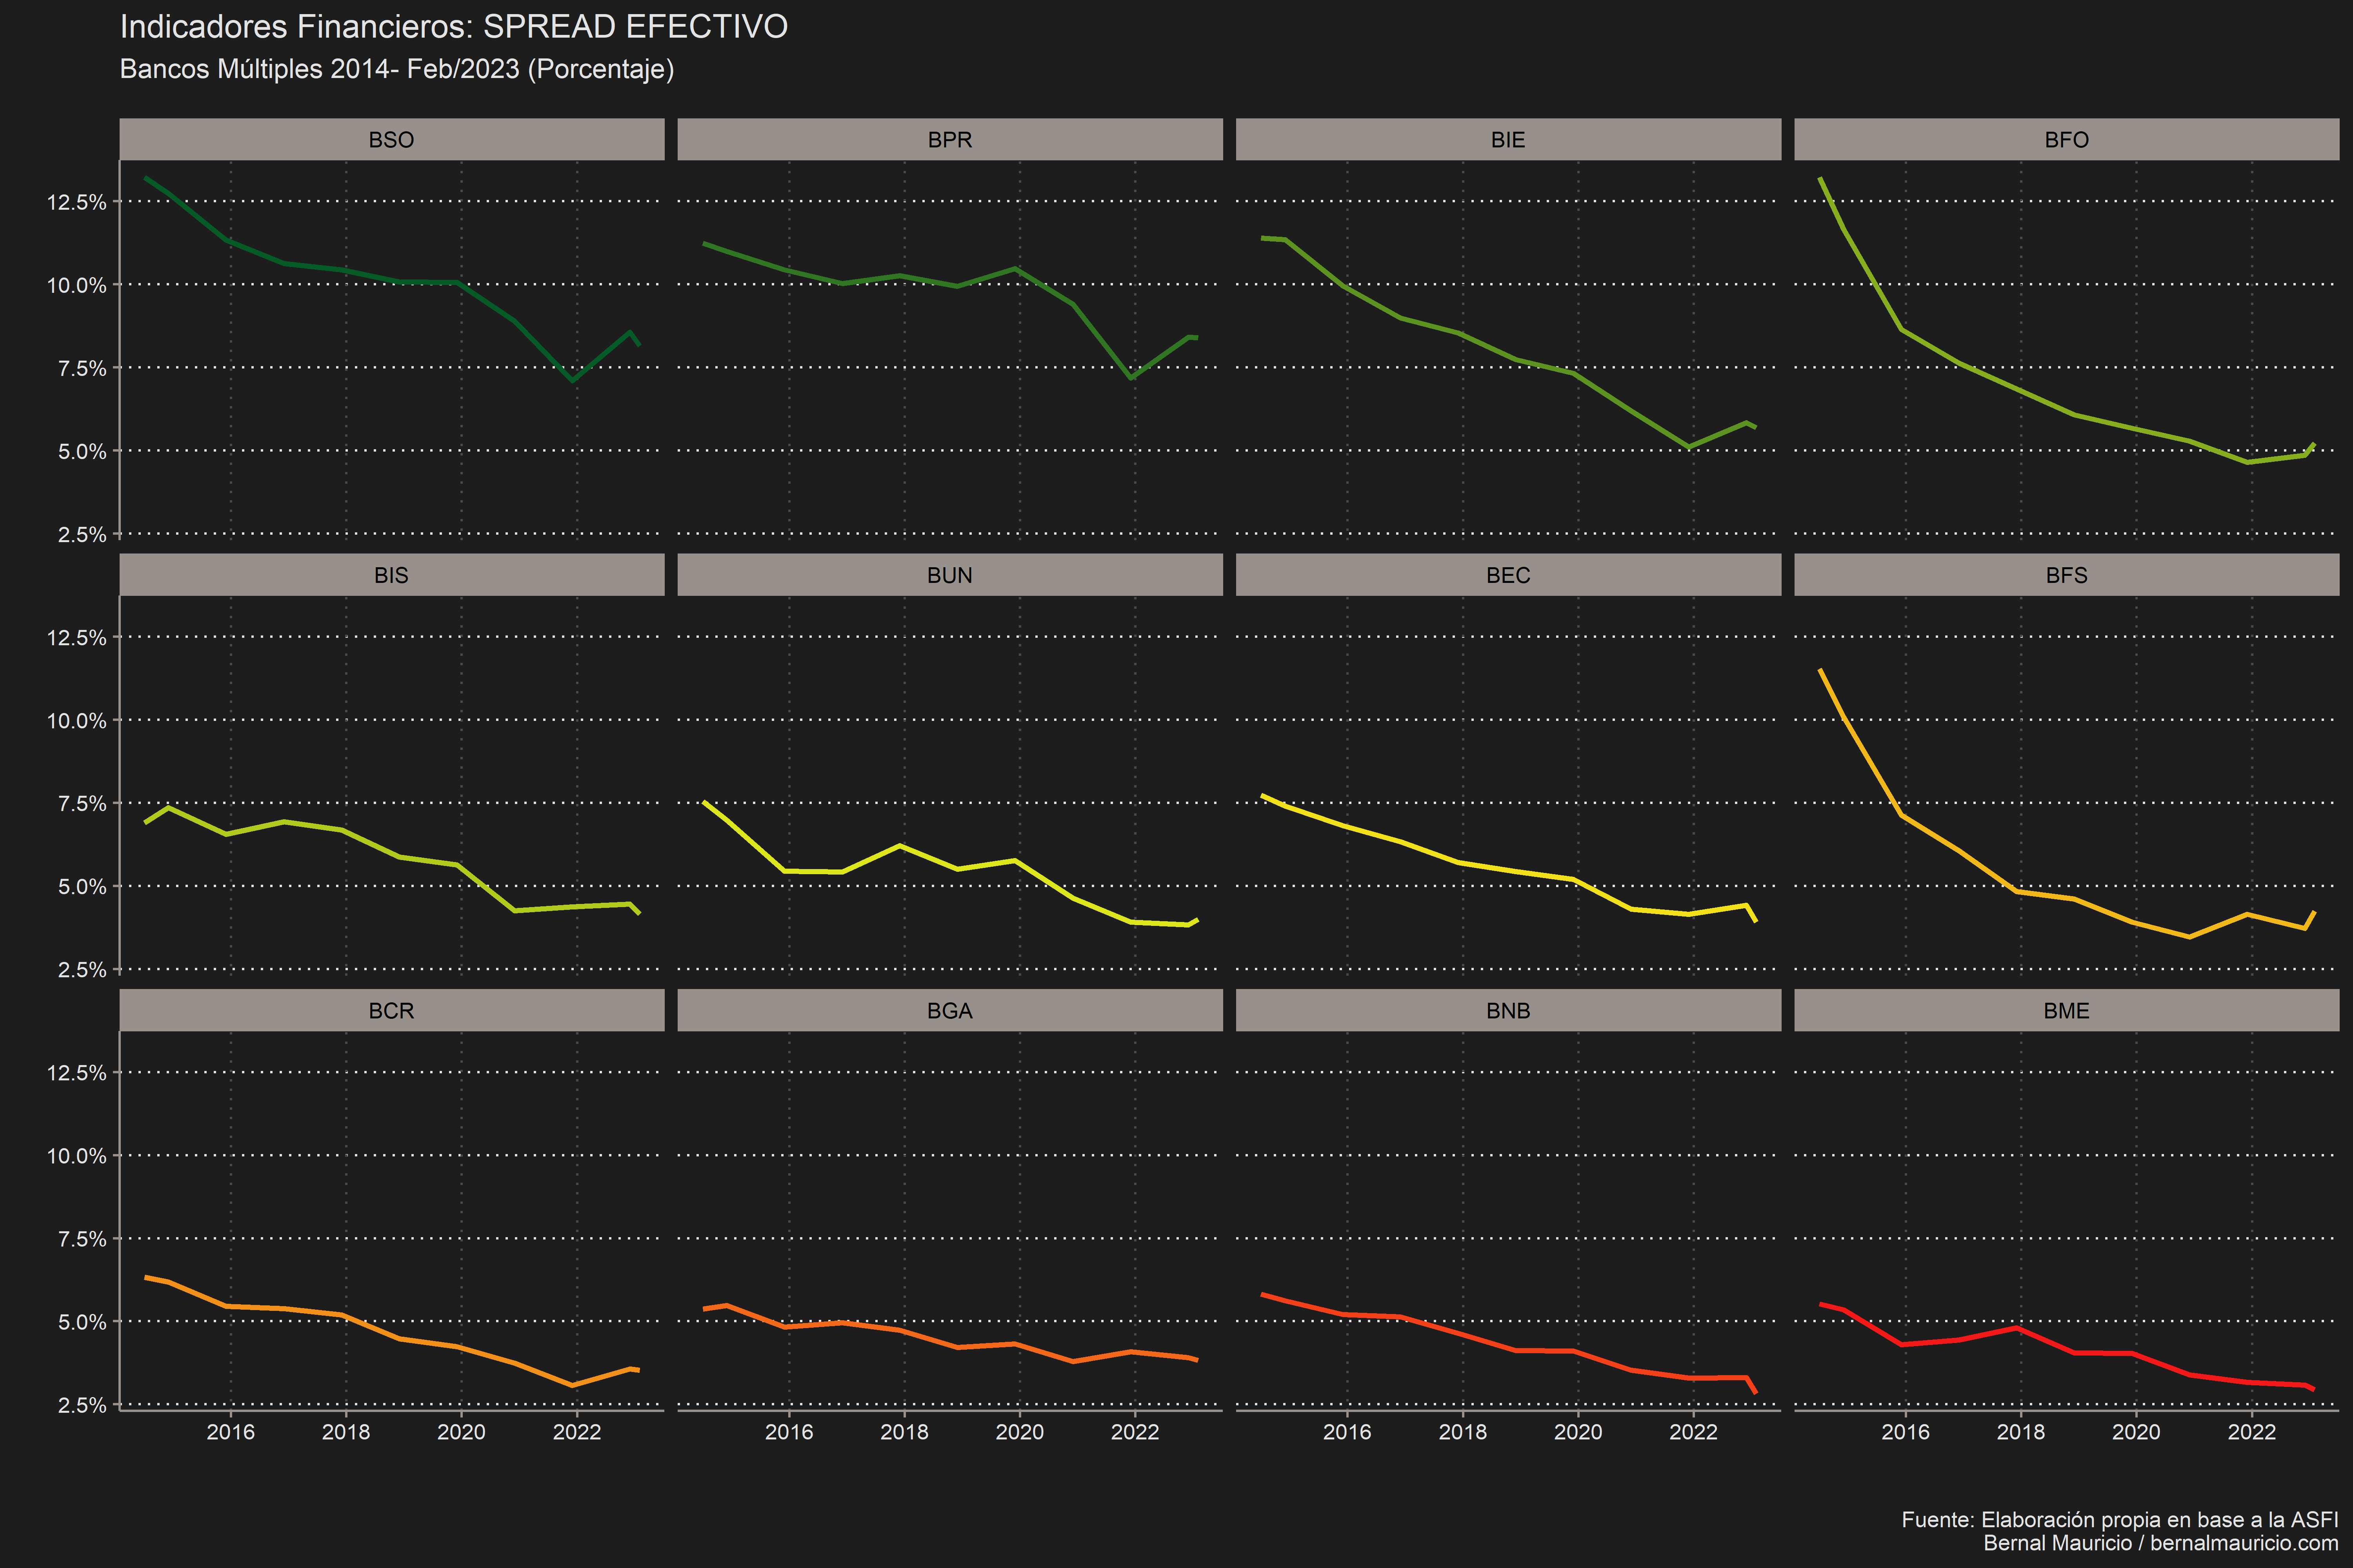Click the BME panel header
This screenshot has width=2353, height=1568.
pos(2066,1010)
